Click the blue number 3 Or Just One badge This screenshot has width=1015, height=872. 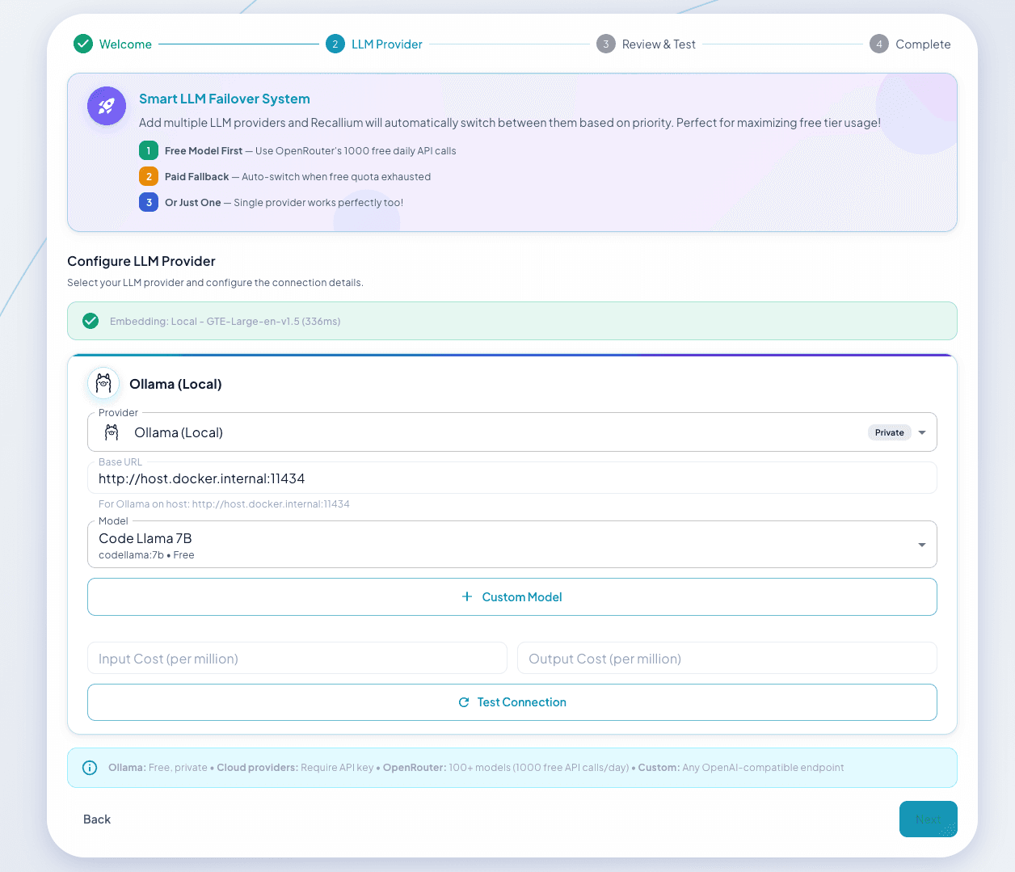pos(149,202)
